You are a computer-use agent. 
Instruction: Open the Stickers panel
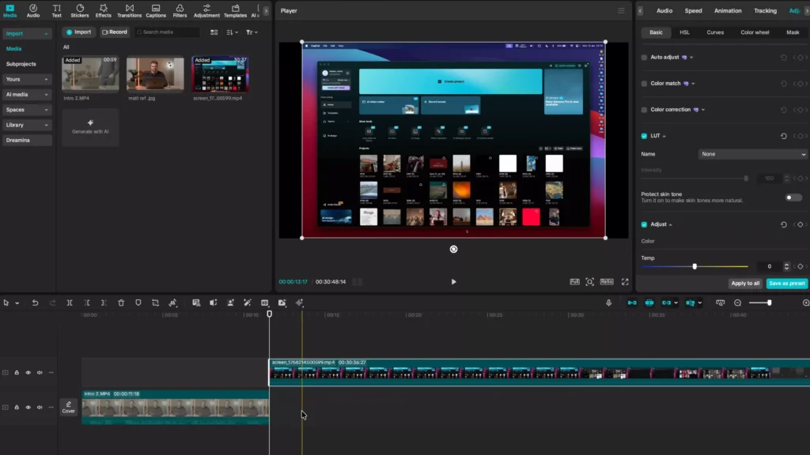click(x=79, y=10)
